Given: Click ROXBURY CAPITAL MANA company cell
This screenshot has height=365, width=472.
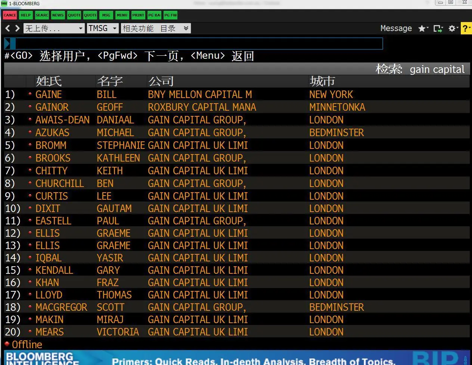Looking at the screenshot, I should (x=202, y=107).
